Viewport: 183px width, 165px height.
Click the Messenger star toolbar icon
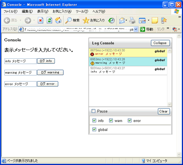[x=164, y=20]
